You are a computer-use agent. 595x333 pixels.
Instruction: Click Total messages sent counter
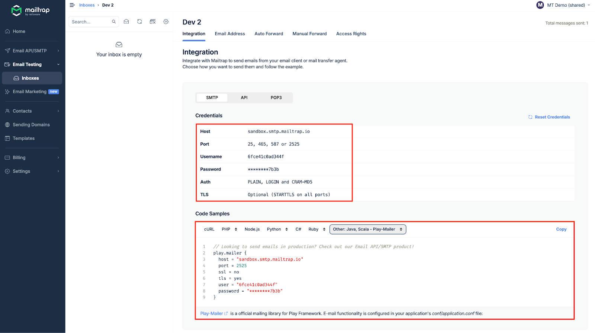[x=566, y=23]
